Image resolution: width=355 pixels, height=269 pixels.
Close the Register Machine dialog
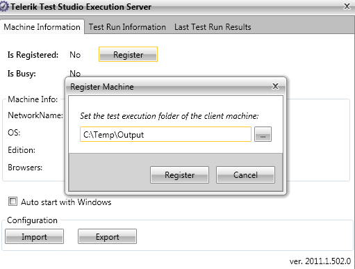[275, 86]
